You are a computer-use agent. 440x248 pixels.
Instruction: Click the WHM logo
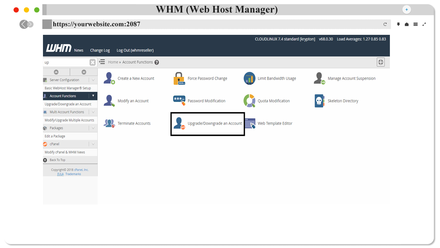click(x=59, y=48)
